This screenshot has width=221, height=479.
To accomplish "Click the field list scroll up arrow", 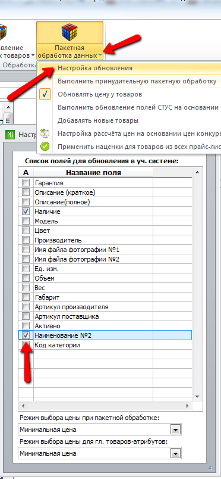I will click(x=197, y=173).
